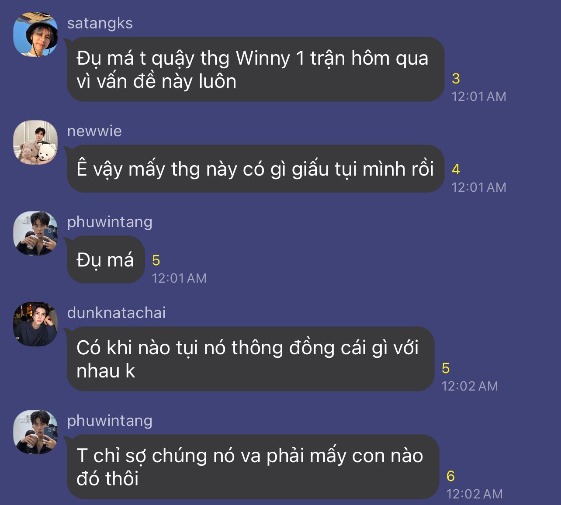The image size is (561, 505).
Task: Select the 'T chỉ sợ chúng nó' message
Action: (x=253, y=467)
